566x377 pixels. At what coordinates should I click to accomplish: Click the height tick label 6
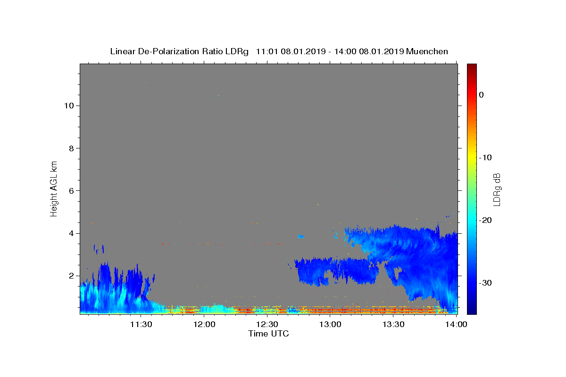pyautogui.click(x=71, y=190)
